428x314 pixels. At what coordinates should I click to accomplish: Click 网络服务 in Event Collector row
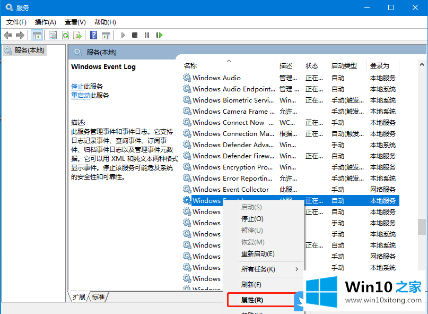click(383, 190)
